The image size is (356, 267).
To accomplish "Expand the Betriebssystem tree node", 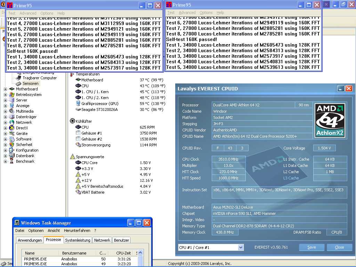I will tap(6, 95).
